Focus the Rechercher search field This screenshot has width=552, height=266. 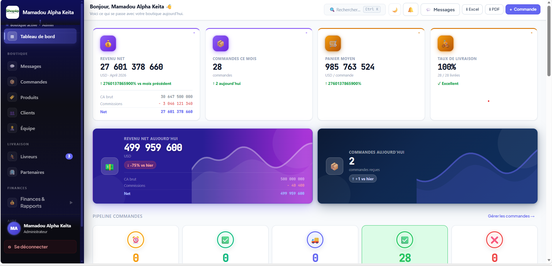pos(355,10)
